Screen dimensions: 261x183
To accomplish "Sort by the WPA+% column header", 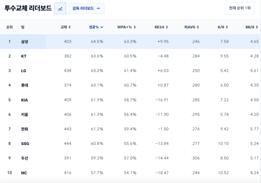I will (127, 27).
